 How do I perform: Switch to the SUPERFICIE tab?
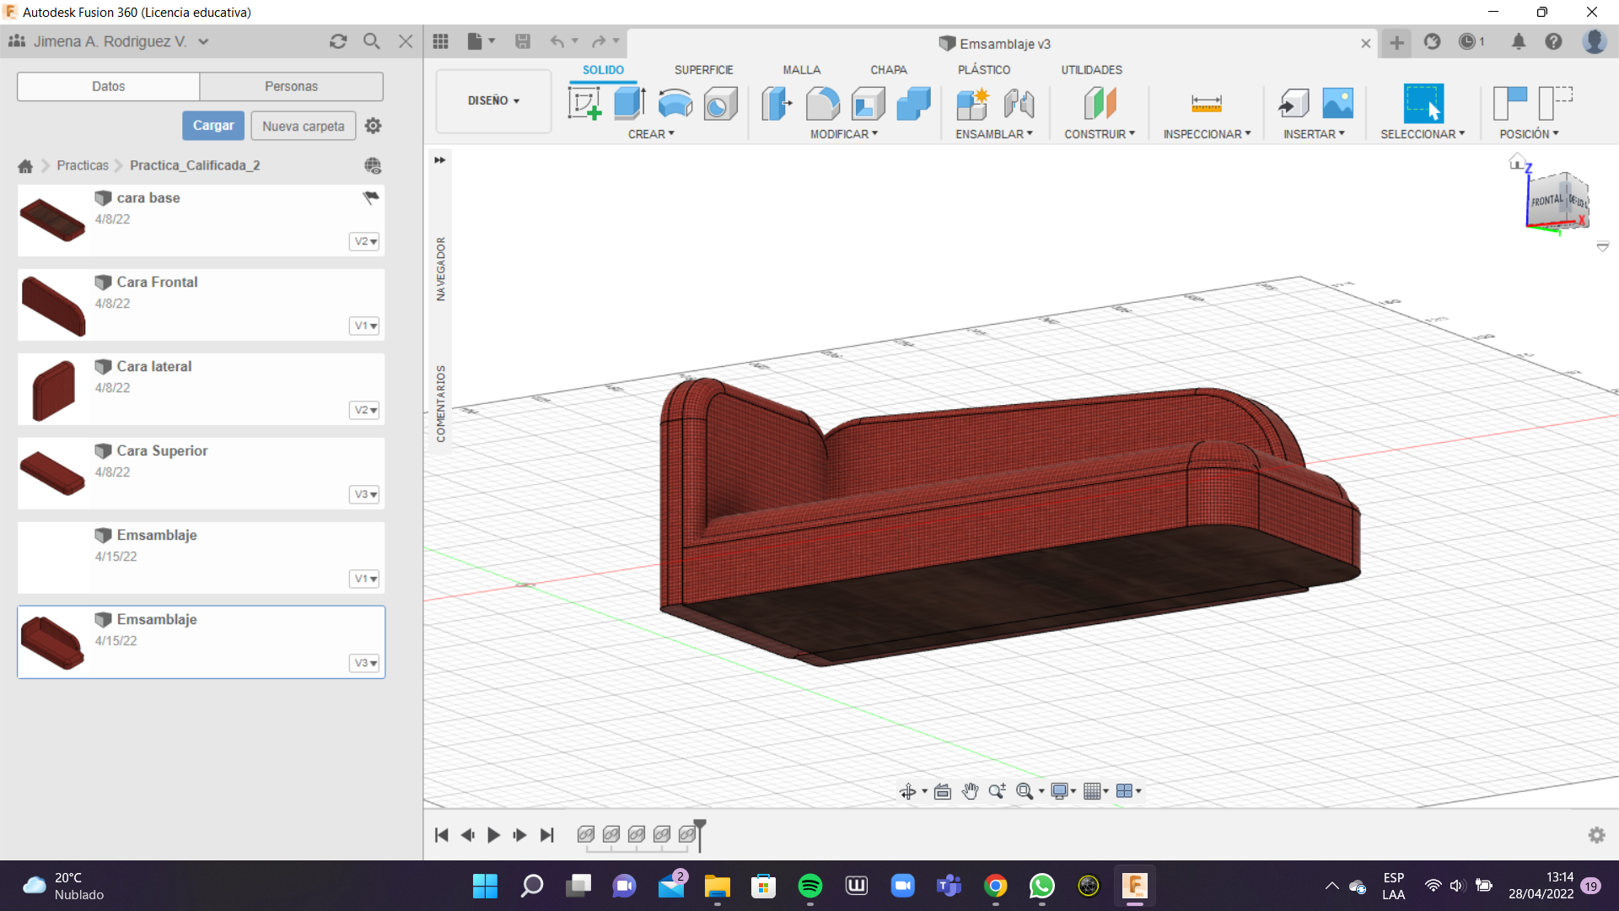(x=703, y=70)
